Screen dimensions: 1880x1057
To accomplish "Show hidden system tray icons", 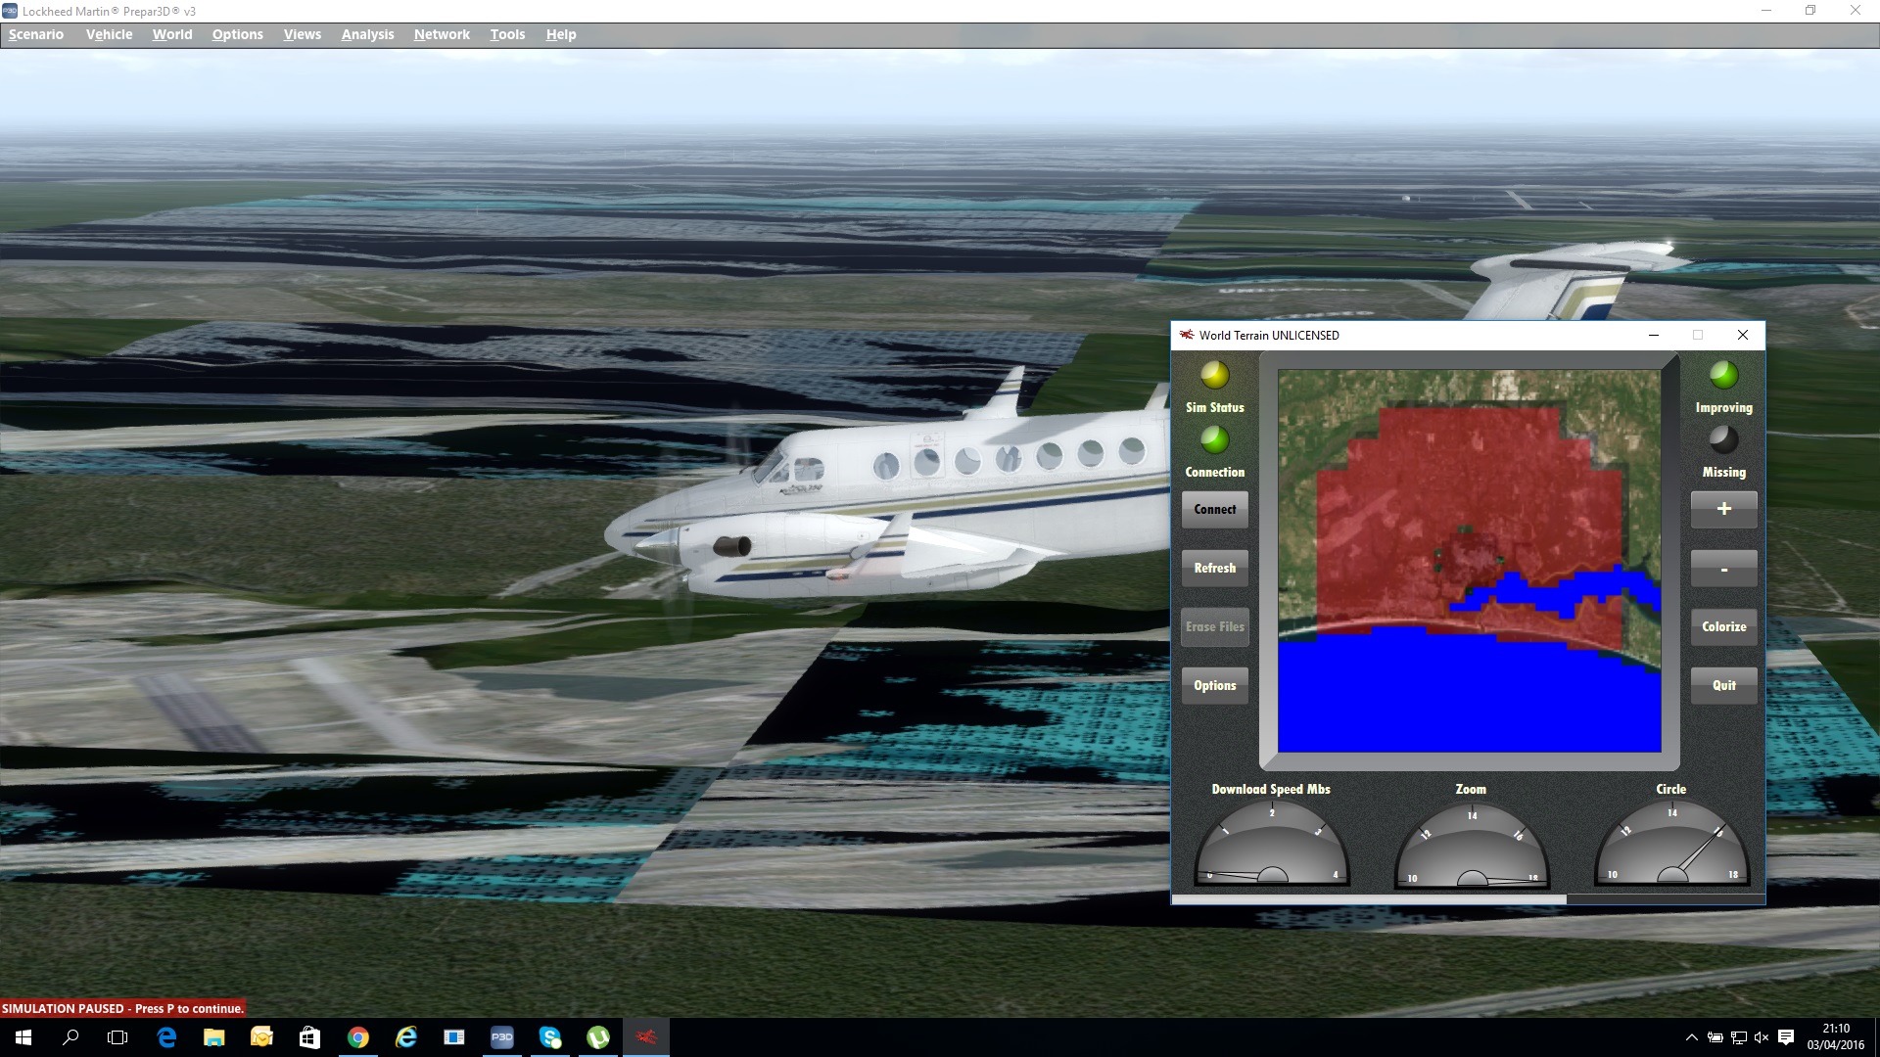I will 1691,1037.
